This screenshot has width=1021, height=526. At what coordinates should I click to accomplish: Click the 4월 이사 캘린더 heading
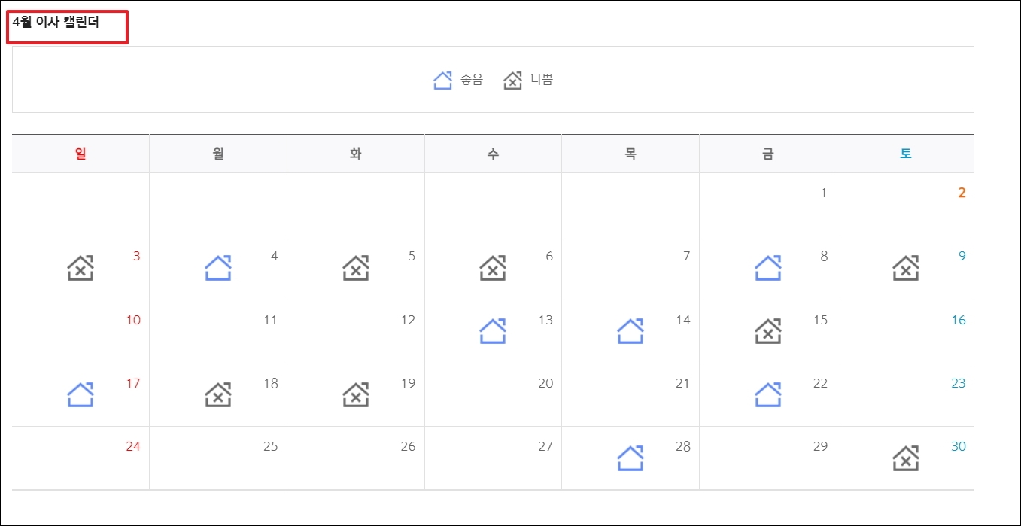coord(56,22)
